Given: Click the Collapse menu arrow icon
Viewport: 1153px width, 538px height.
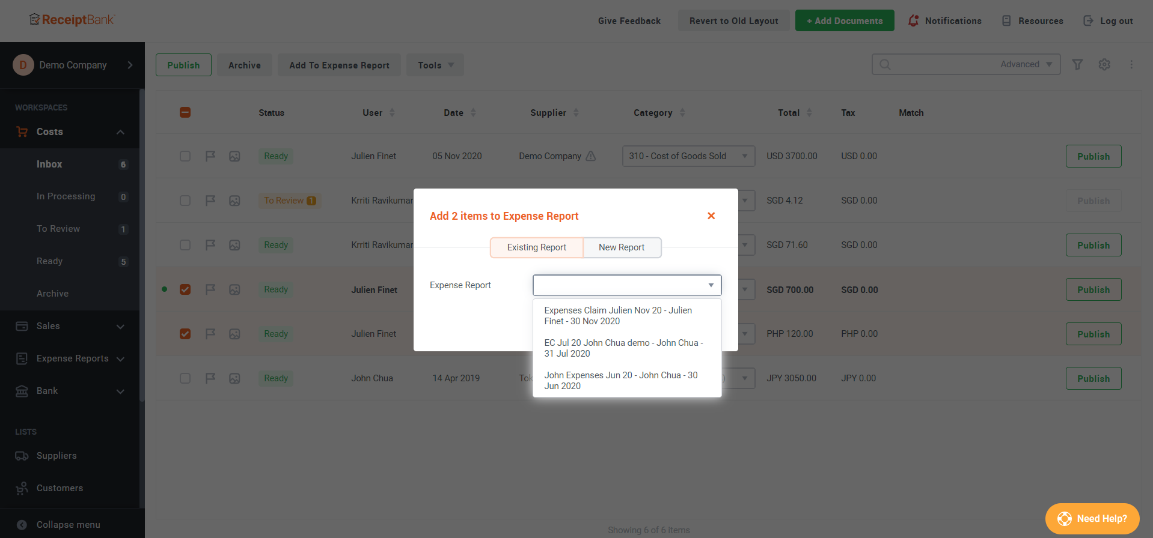Looking at the screenshot, I should coord(22,525).
